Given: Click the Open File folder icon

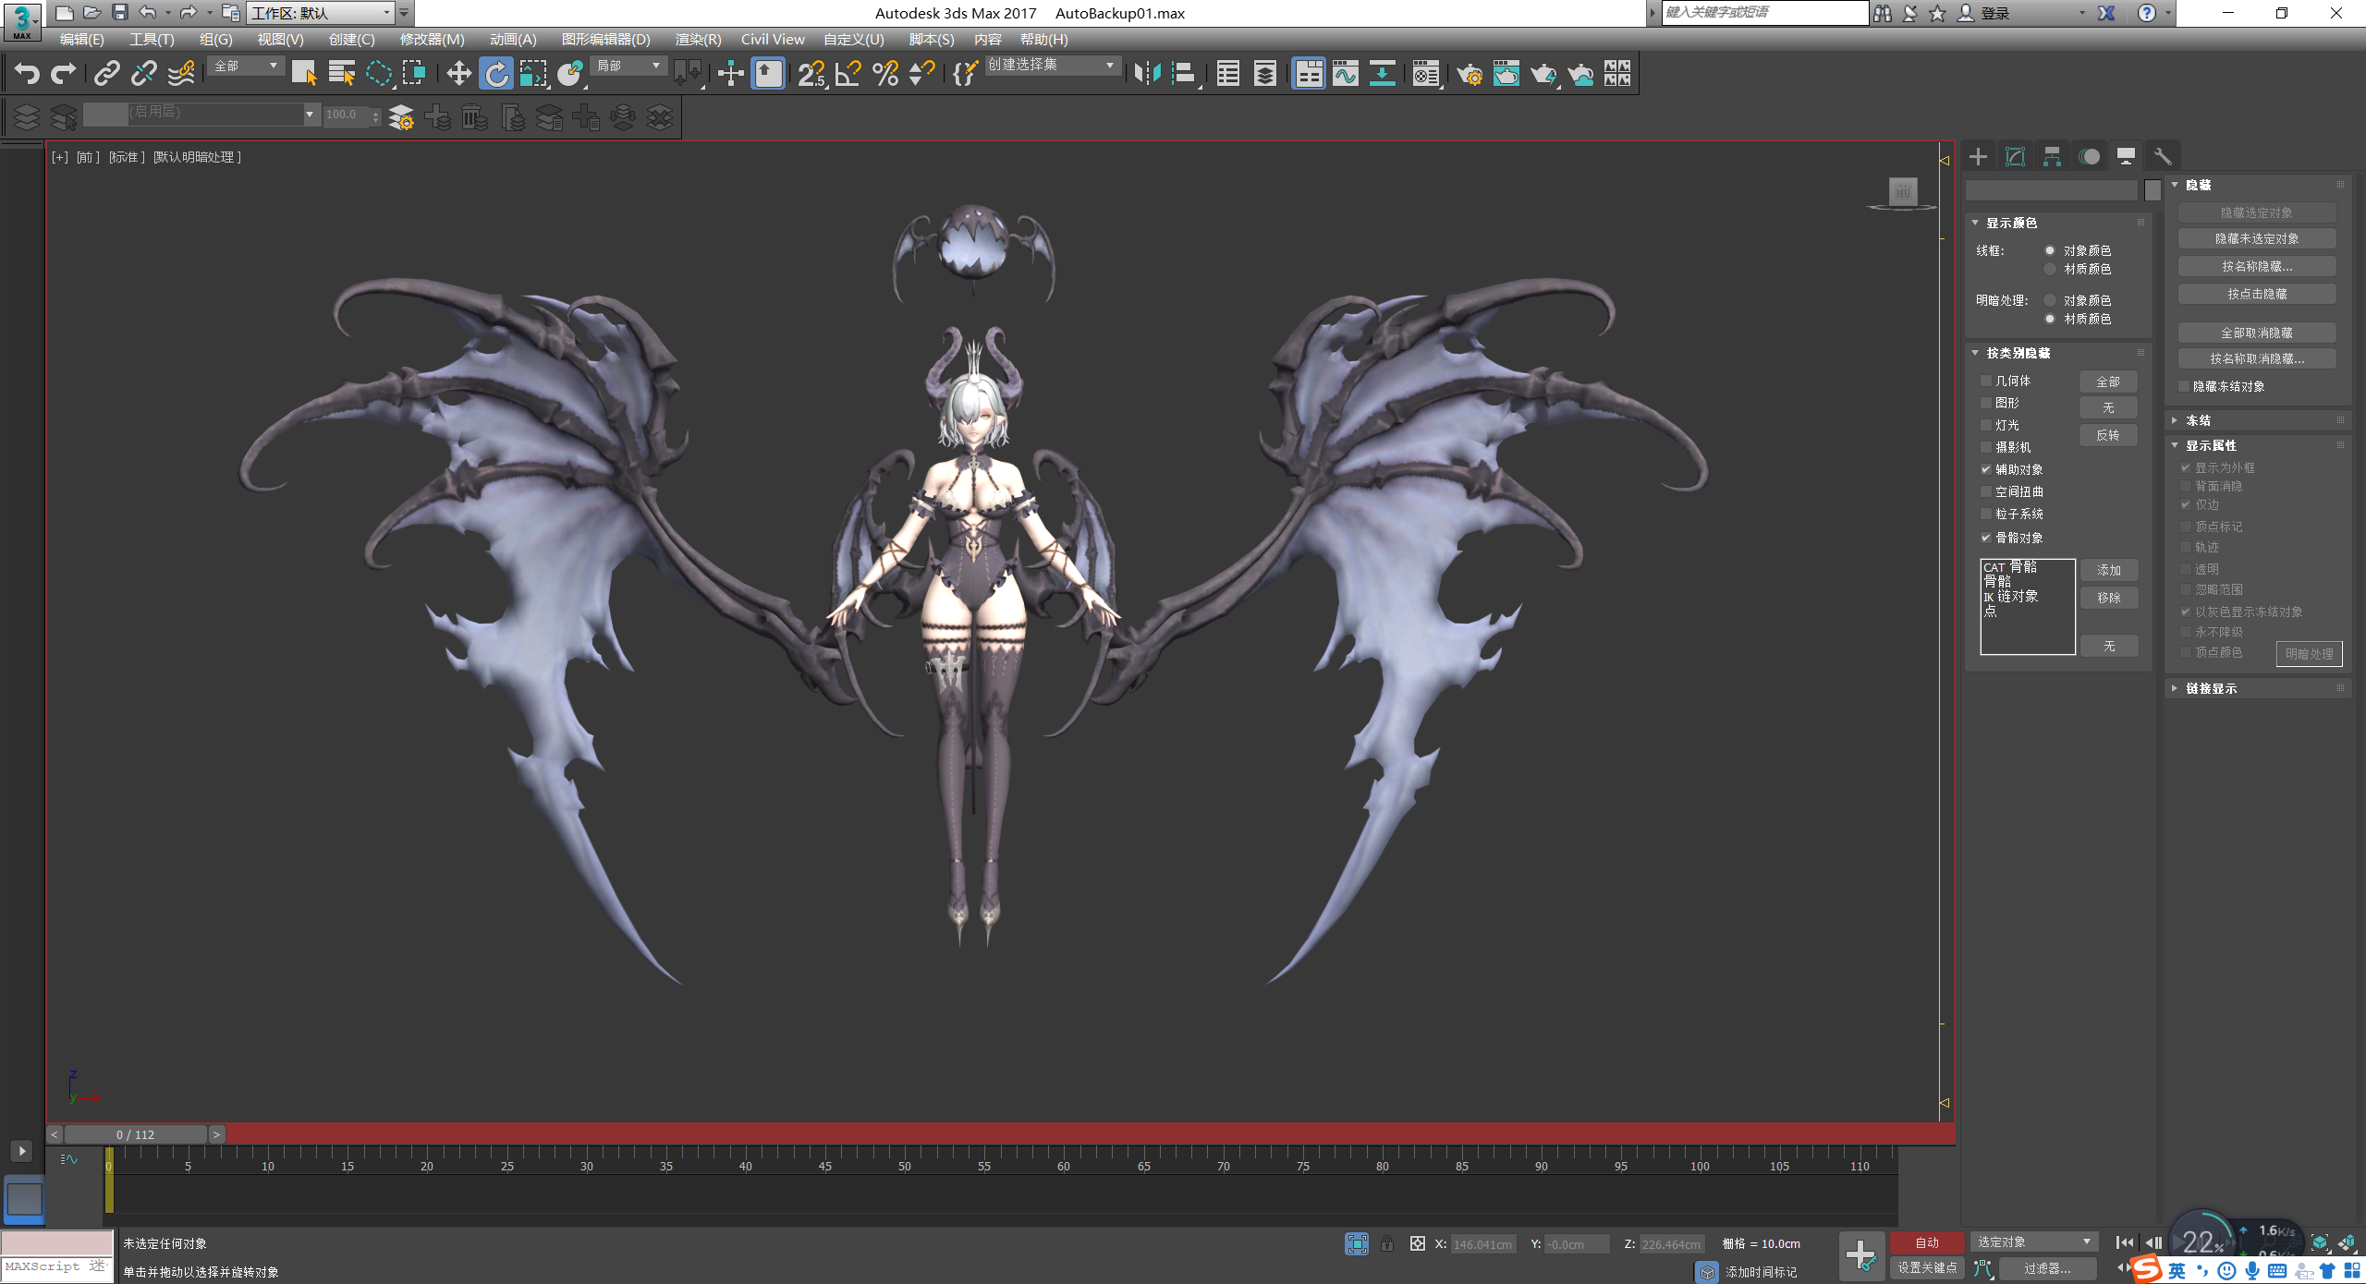Looking at the screenshot, I should (91, 12).
